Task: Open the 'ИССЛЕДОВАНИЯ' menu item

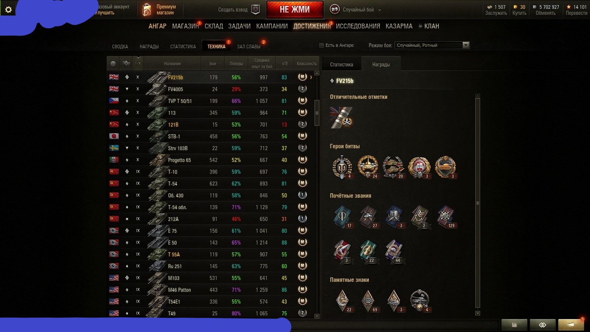Action: pos(358,26)
